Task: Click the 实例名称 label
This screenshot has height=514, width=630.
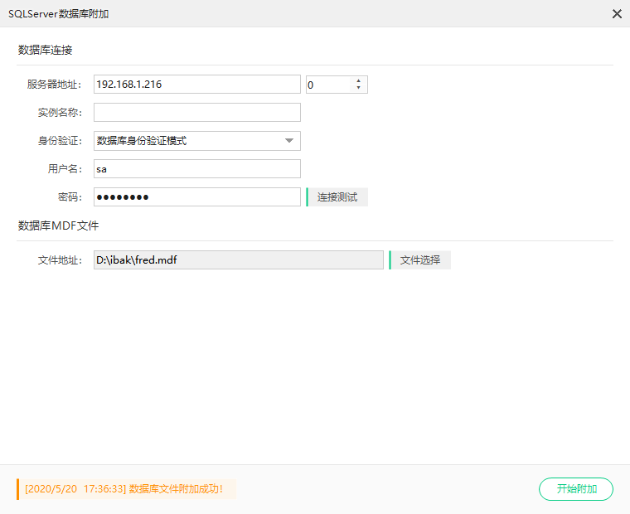Action: pyautogui.click(x=60, y=113)
